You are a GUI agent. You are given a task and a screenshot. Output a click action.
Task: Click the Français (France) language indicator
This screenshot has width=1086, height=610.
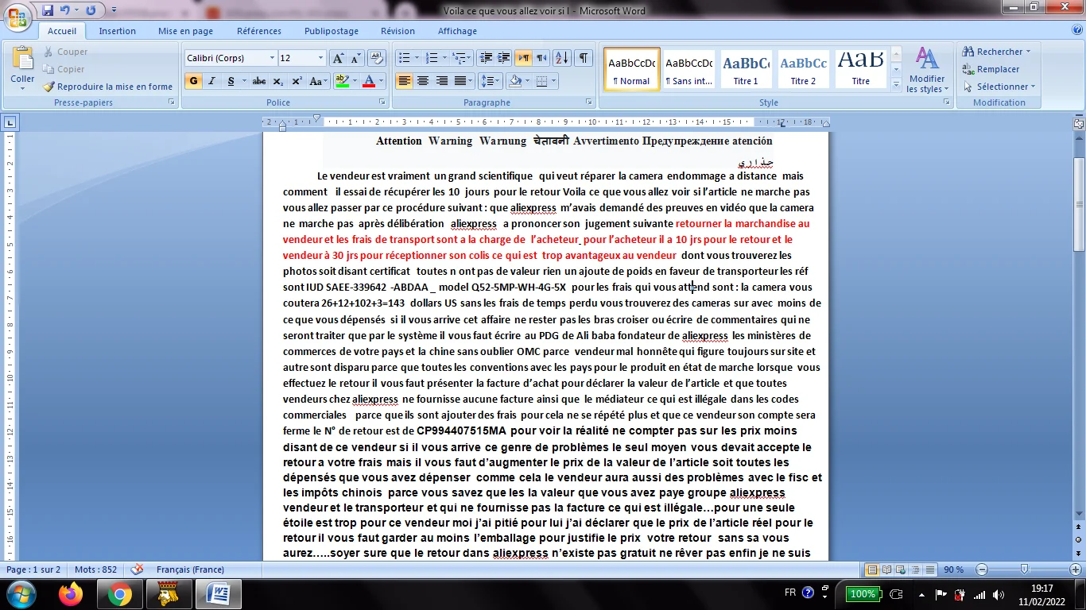pyautogui.click(x=190, y=569)
